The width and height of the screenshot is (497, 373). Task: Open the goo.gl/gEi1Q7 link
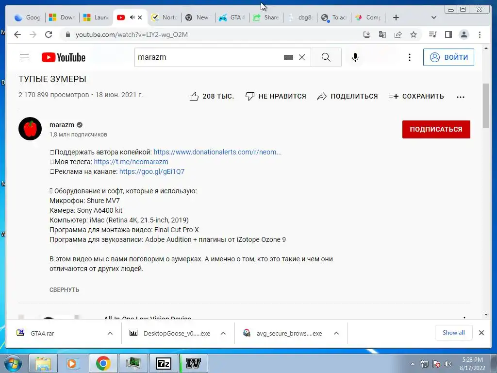pyautogui.click(x=152, y=171)
